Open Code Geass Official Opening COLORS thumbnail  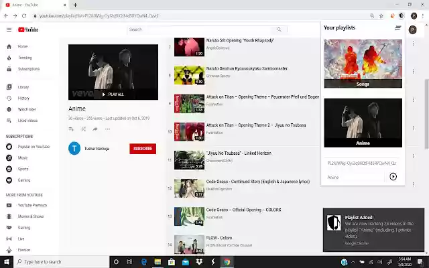pos(189,216)
